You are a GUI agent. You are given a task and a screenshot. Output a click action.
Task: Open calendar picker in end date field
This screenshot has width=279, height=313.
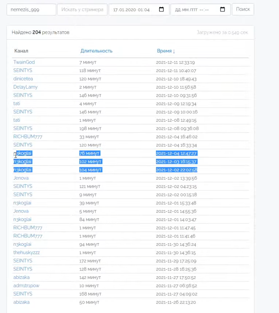(x=222, y=9)
